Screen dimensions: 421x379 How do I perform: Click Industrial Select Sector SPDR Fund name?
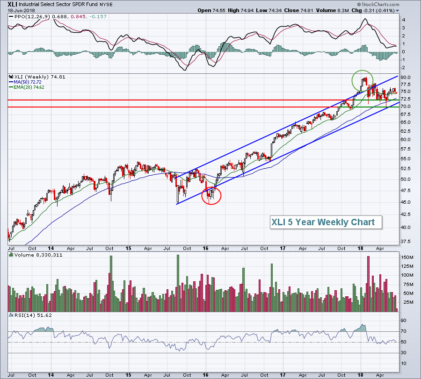tap(58, 5)
